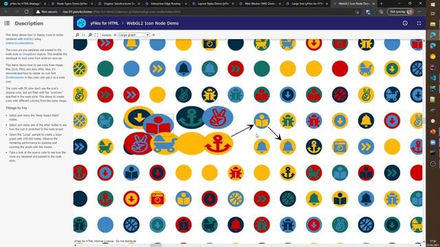Viewport: 440px width, 247px height.
Task: Toggle the Description sidebar list icon
Action: point(7,23)
